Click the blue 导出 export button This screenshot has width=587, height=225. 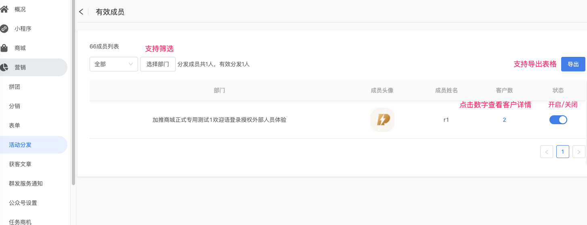tap(573, 64)
